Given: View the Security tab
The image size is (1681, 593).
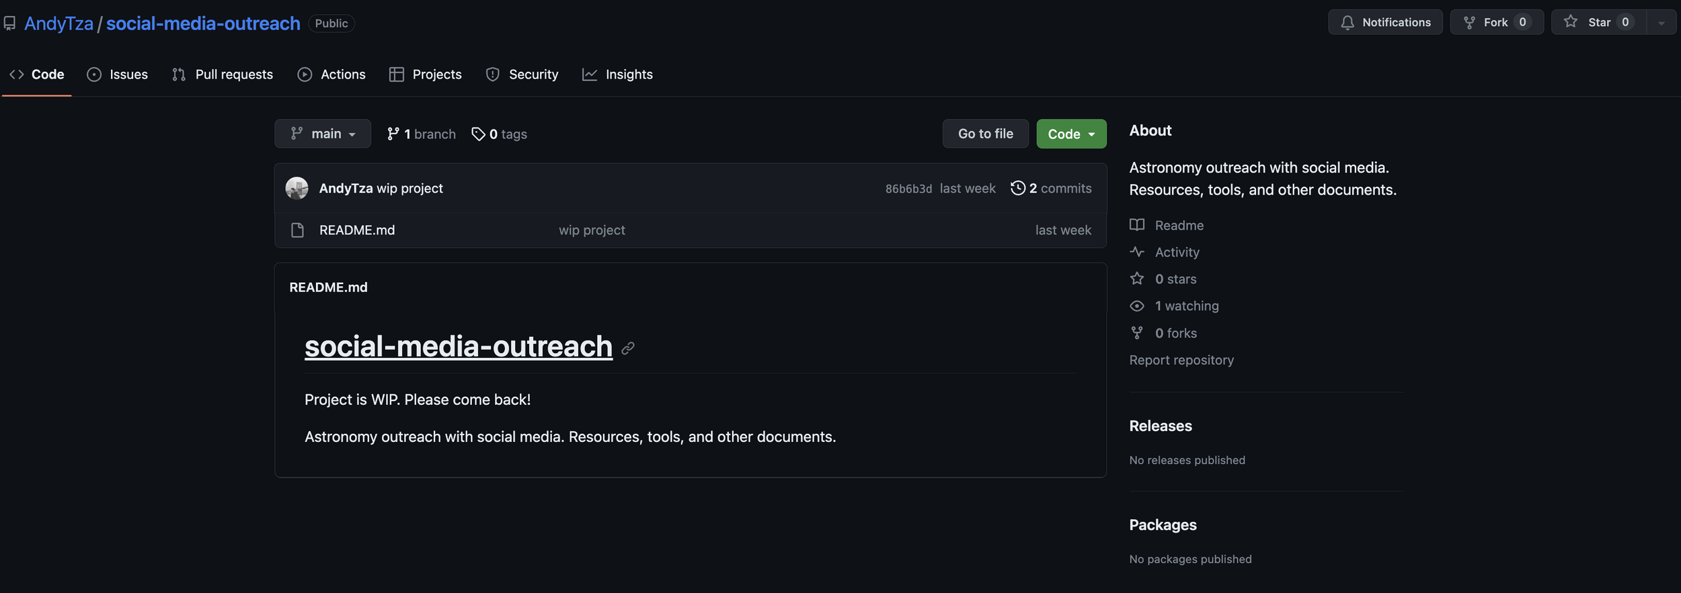Looking at the screenshot, I should click(522, 75).
